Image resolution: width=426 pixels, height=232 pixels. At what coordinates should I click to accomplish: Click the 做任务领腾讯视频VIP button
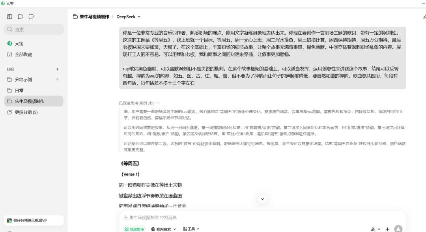click(34, 220)
